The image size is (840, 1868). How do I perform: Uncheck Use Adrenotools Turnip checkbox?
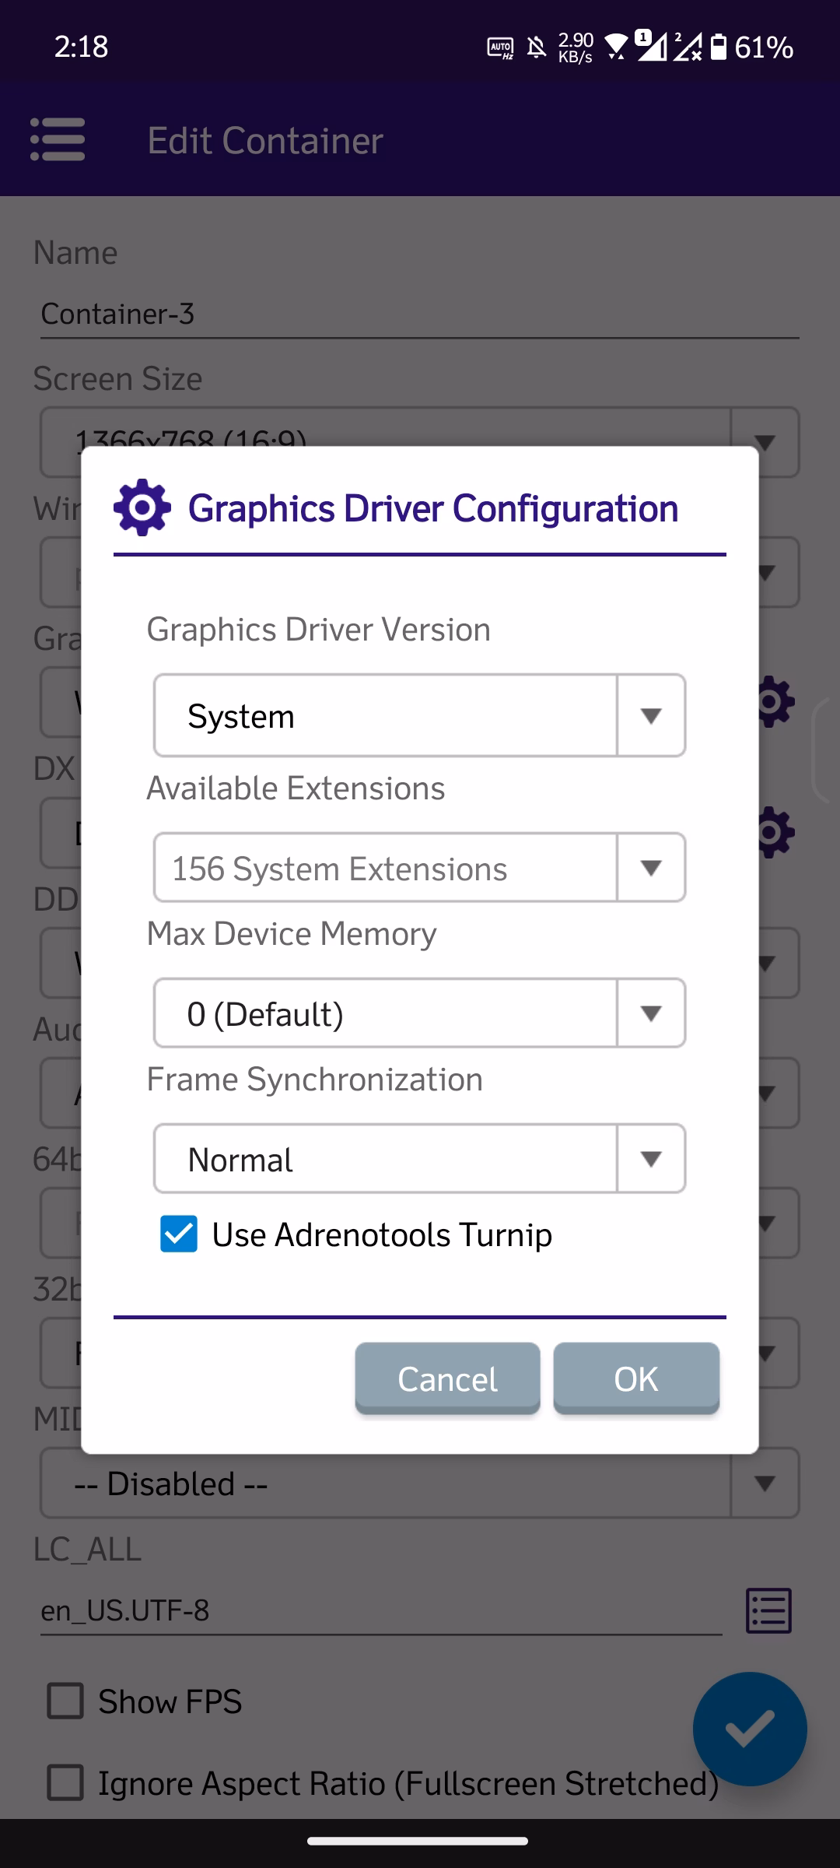tap(179, 1234)
